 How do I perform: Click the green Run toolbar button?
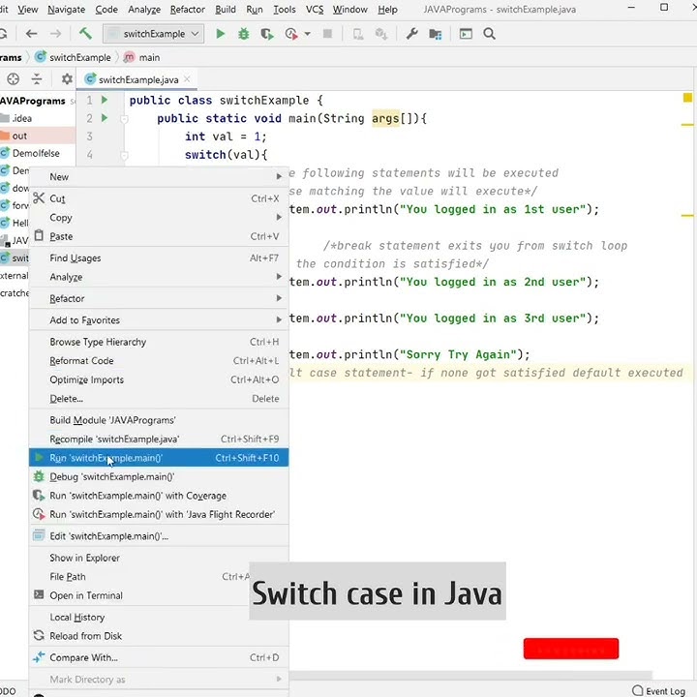coord(220,34)
